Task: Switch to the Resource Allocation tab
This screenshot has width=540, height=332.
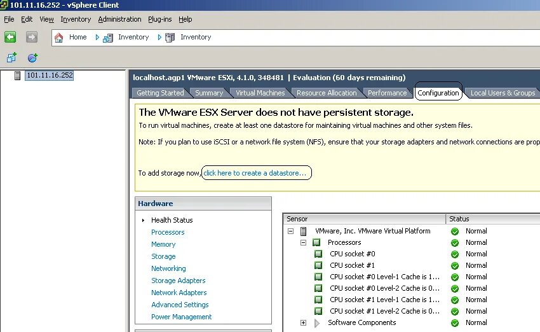Action: point(327,93)
